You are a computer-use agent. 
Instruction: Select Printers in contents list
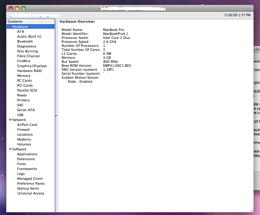[23, 100]
